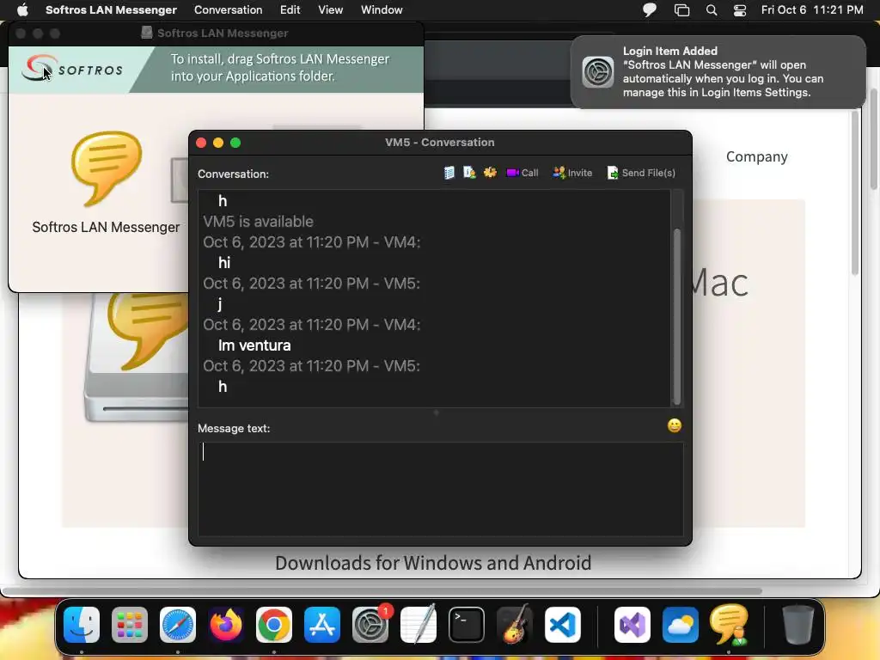Image resolution: width=880 pixels, height=660 pixels.
Task: Open Softros LAN Messenger from the Dock
Action: coord(729,624)
